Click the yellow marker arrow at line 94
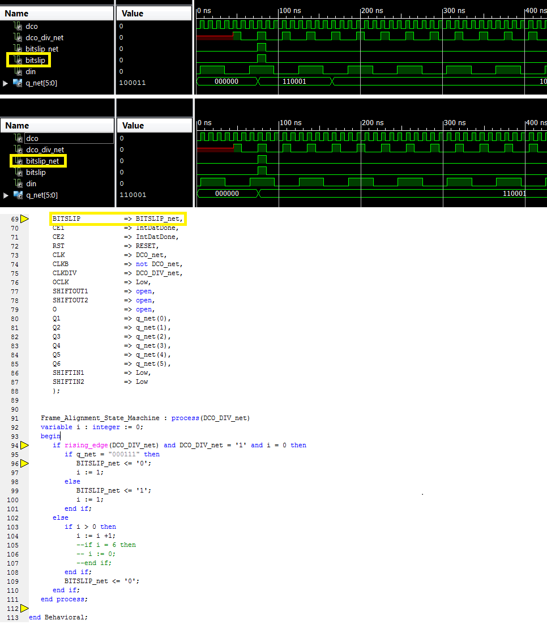 (24, 445)
